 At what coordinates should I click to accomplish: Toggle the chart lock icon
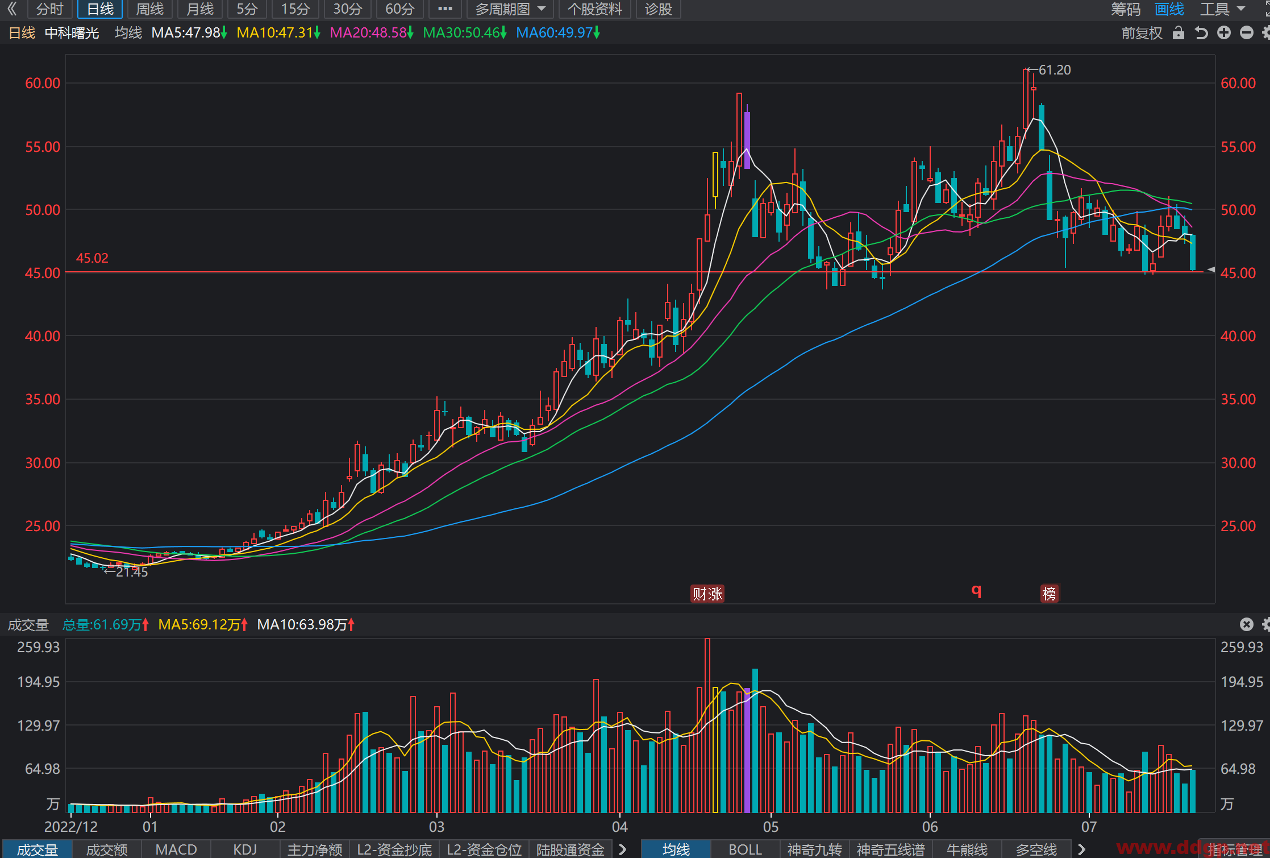click(1179, 33)
